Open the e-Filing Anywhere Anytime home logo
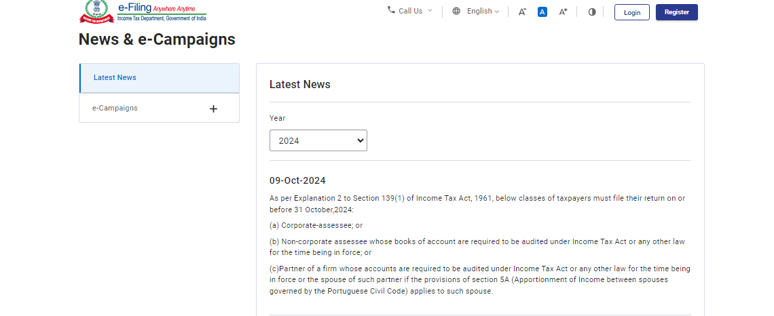This screenshot has height=316, width=774. coord(162,12)
